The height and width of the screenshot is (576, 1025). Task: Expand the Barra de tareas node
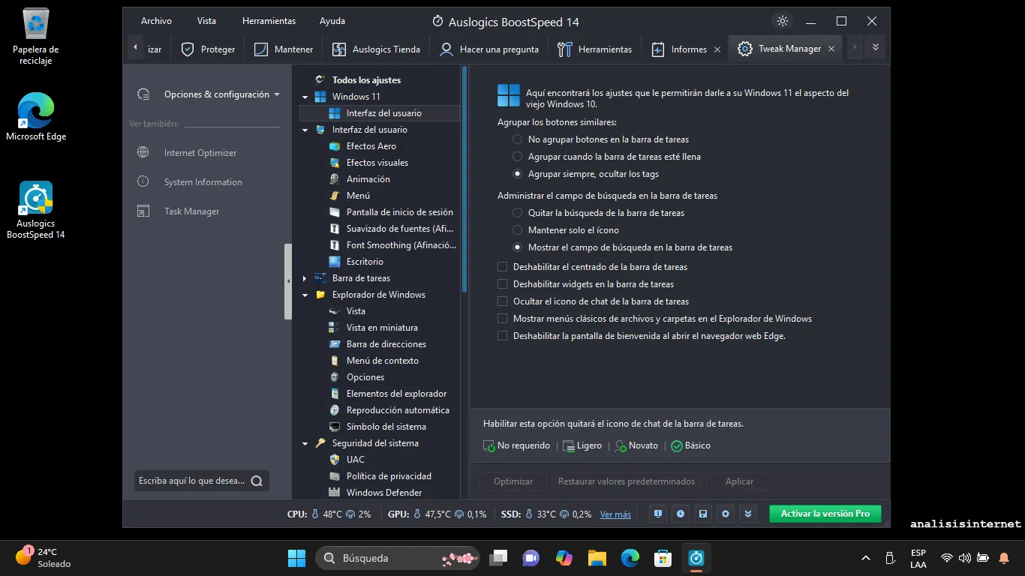(305, 278)
